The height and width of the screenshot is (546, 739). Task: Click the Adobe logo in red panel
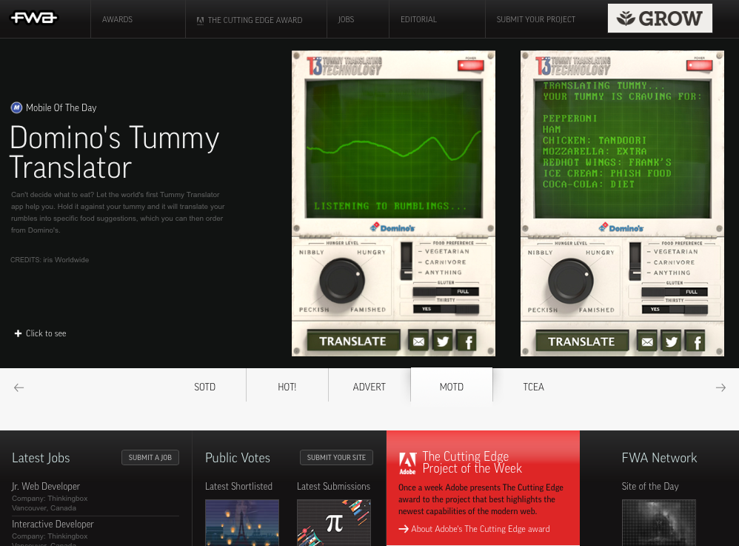pos(408,464)
